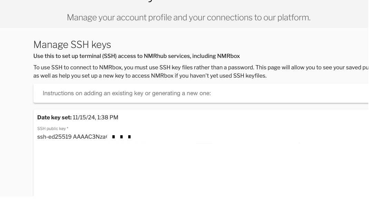Click the middle black redaction square

tap(121, 137)
